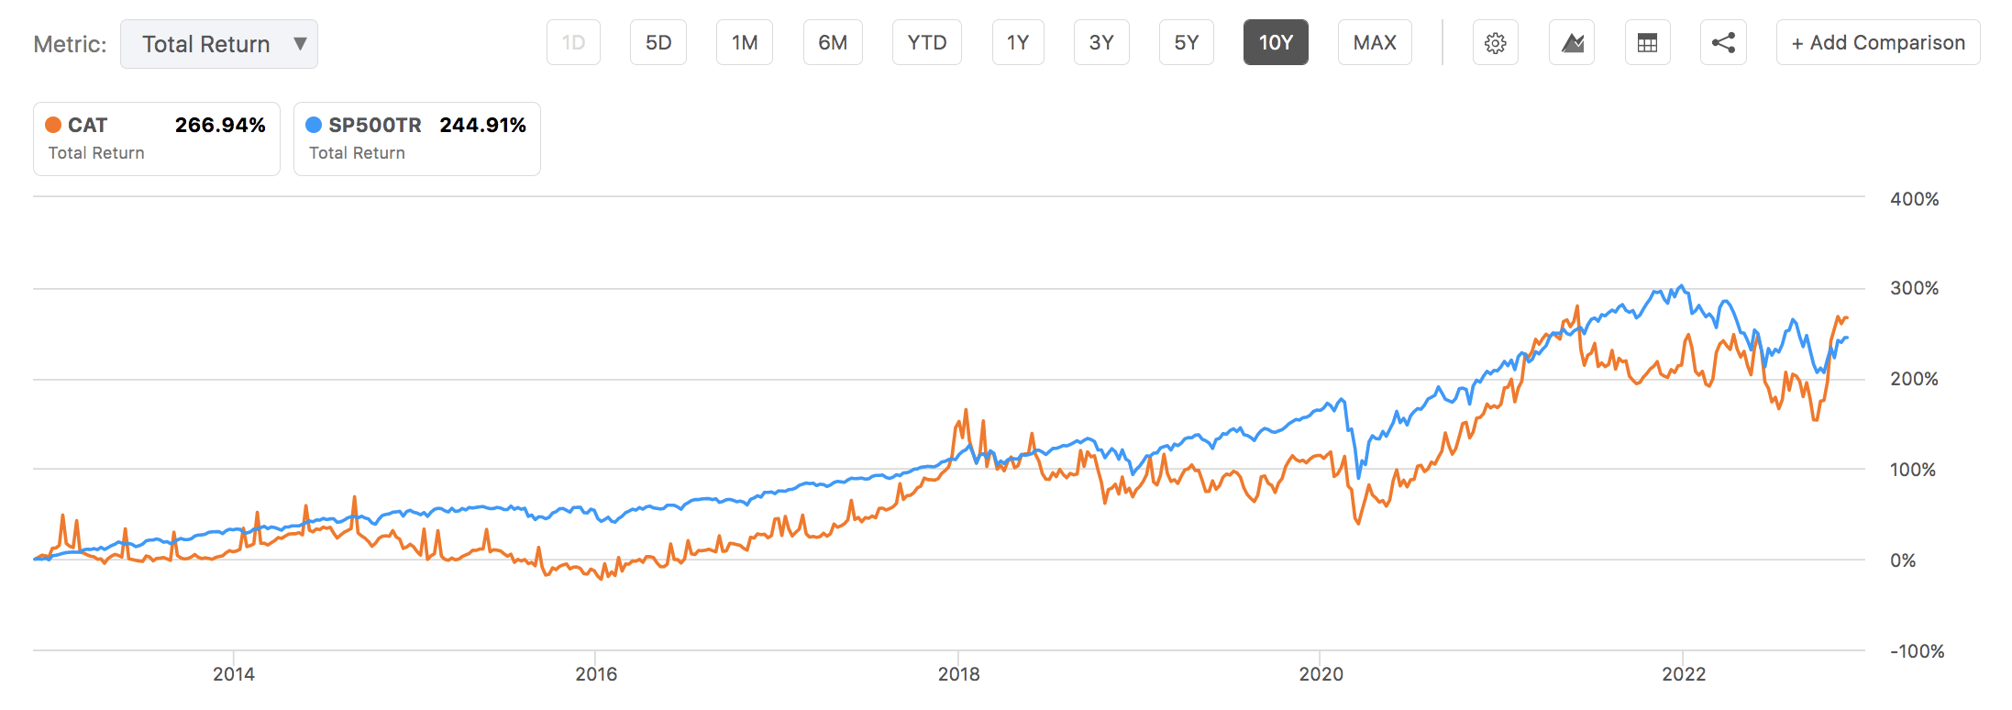Click the blue SP500TR legend dot
The image size is (2012, 710).
click(x=314, y=125)
